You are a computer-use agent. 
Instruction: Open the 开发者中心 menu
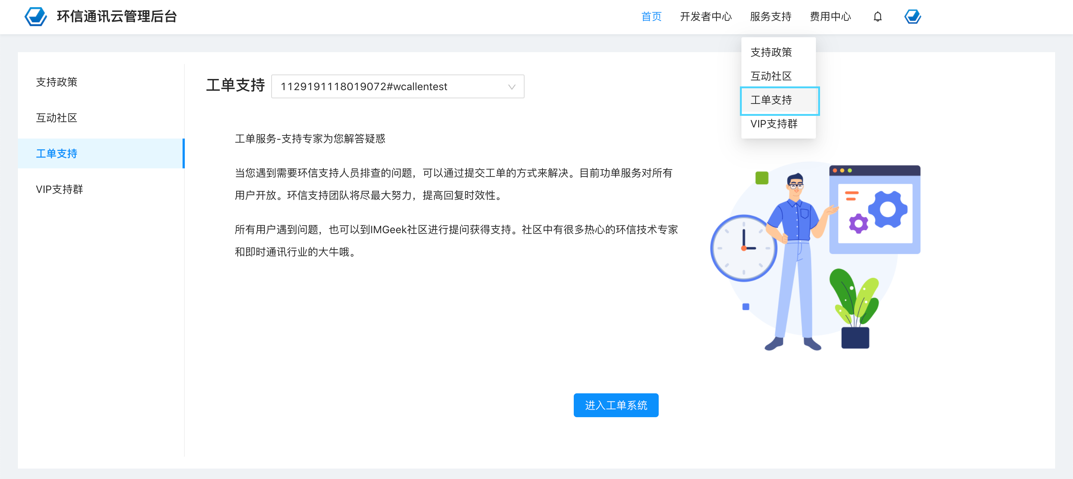click(706, 17)
